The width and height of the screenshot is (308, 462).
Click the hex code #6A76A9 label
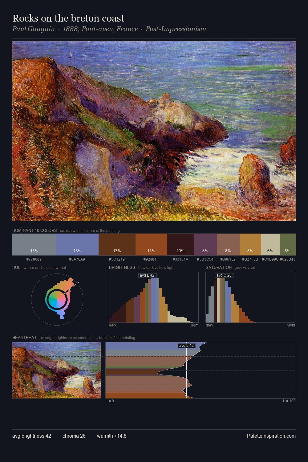pos(77,259)
